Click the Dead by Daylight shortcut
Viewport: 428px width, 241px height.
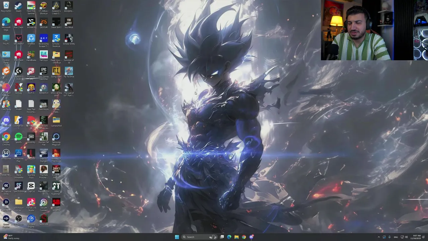click(x=43, y=156)
